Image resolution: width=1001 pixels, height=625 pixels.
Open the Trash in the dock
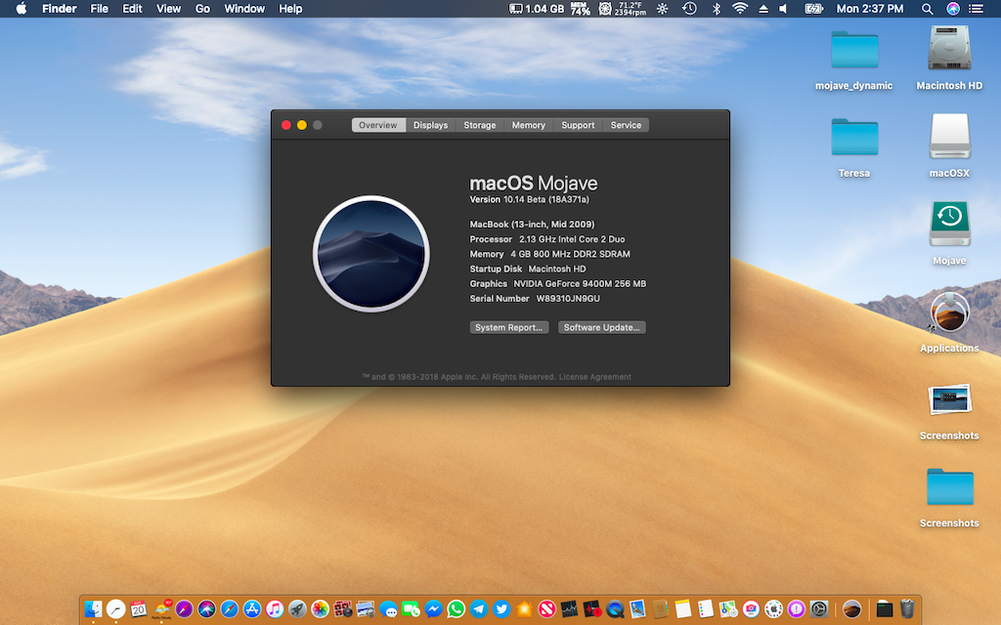[x=907, y=609]
